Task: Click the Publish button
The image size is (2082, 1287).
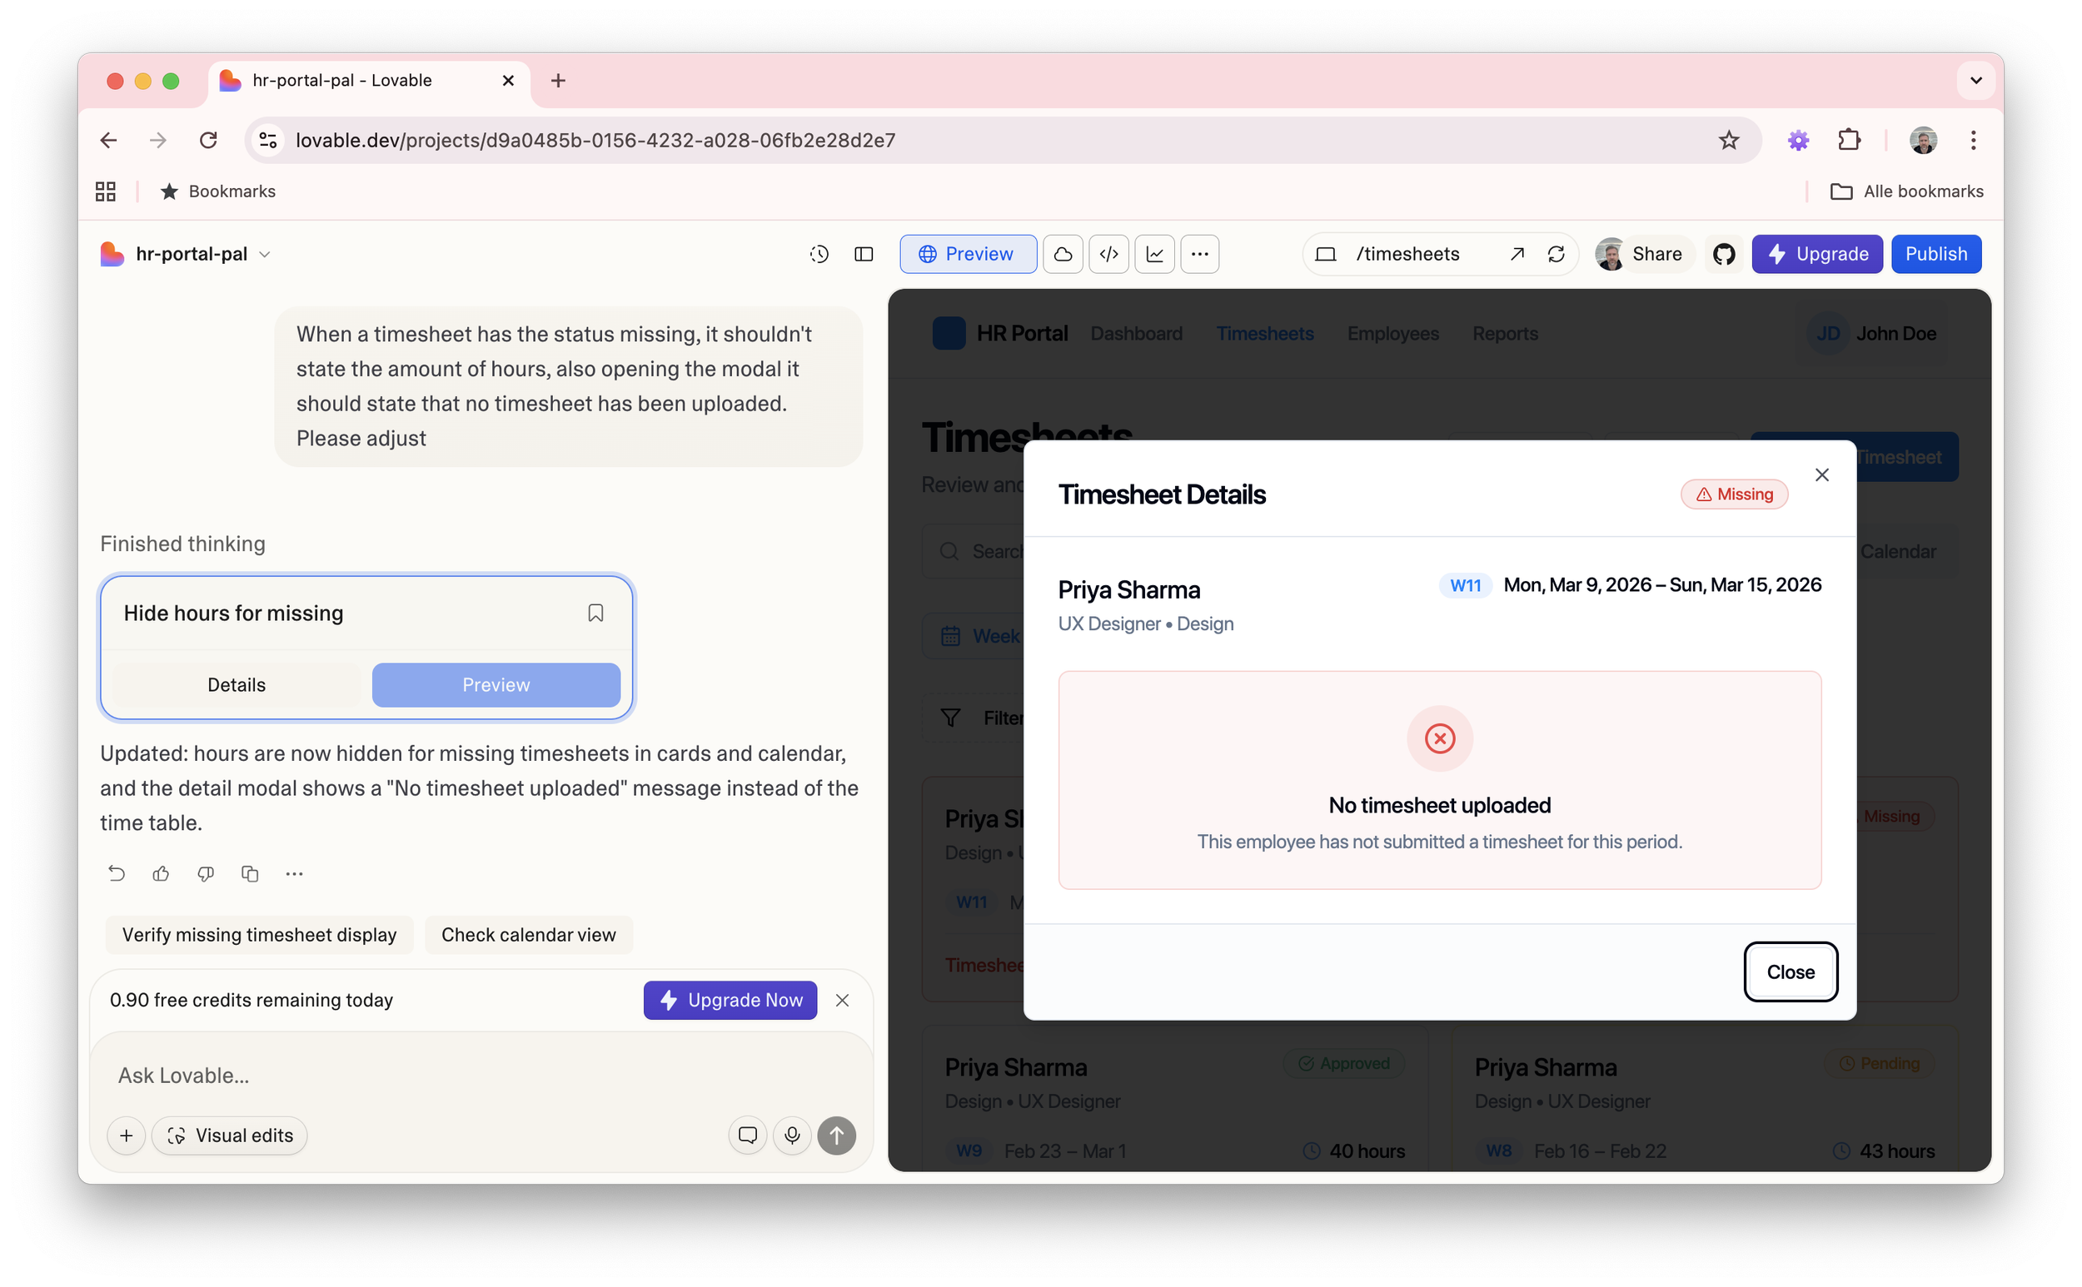Action: pos(1935,254)
